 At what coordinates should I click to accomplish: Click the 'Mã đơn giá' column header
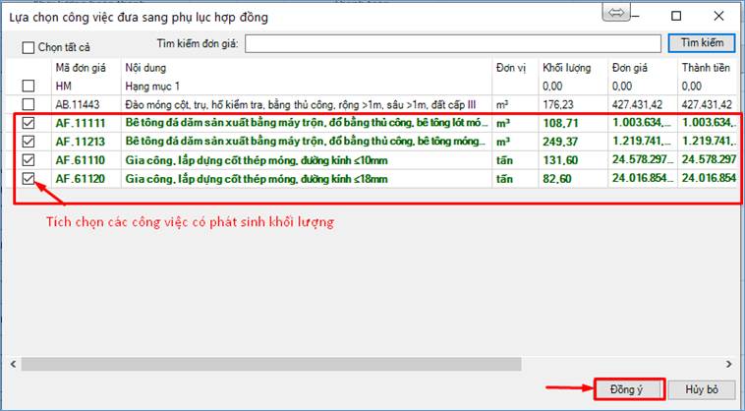81,68
